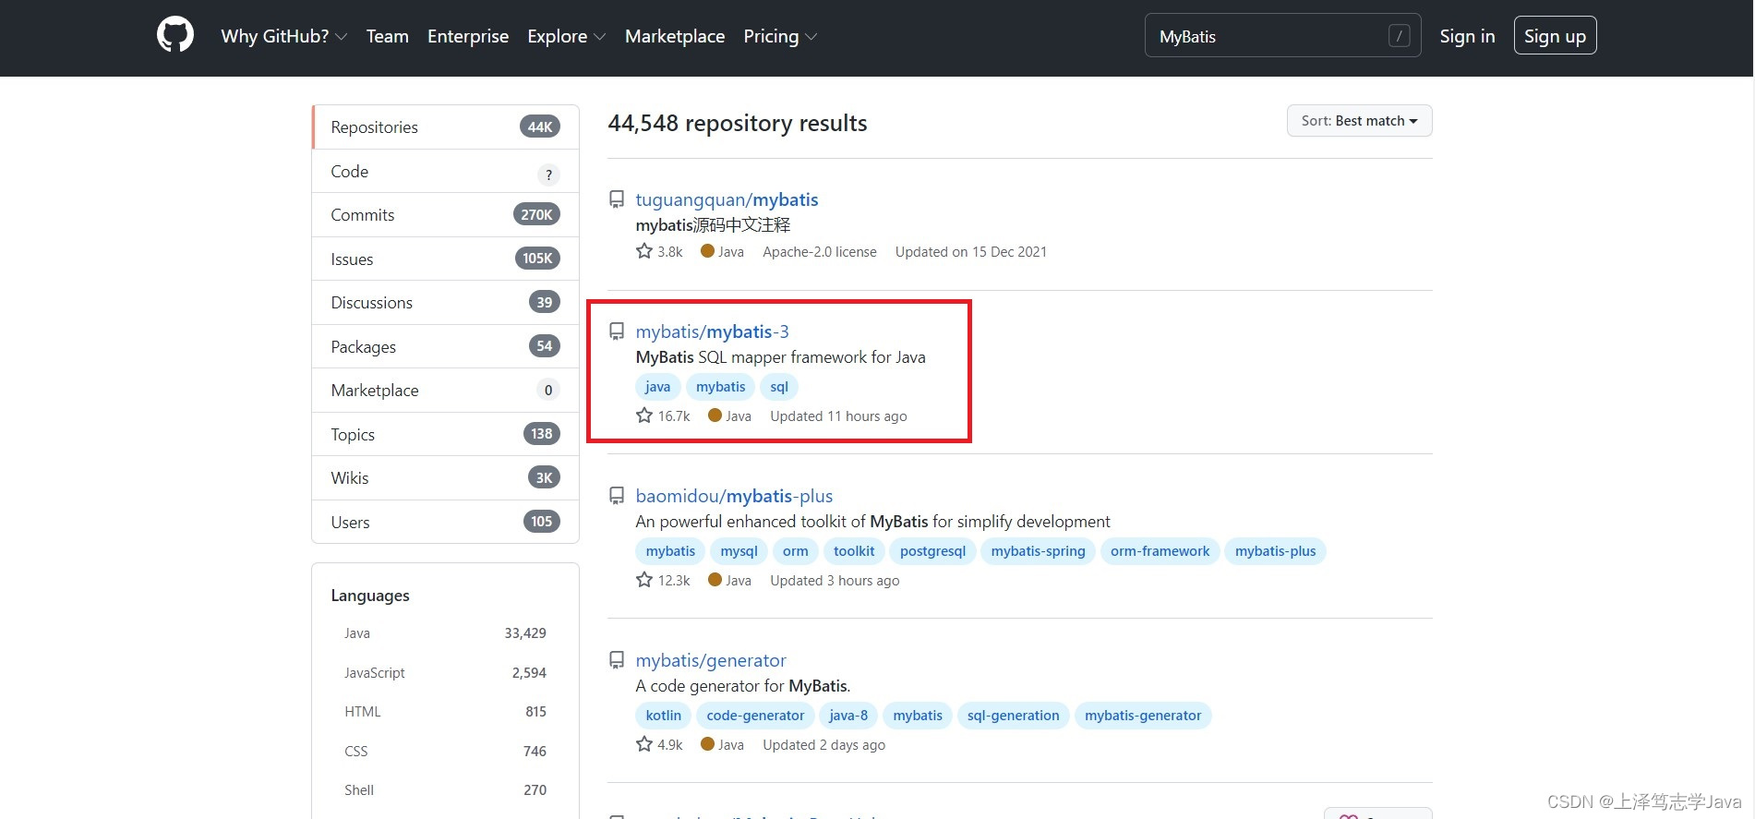Screen dimensions: 1755x819
Task: Open the GitHub logo home link
Action: click(x=175, y=35)
